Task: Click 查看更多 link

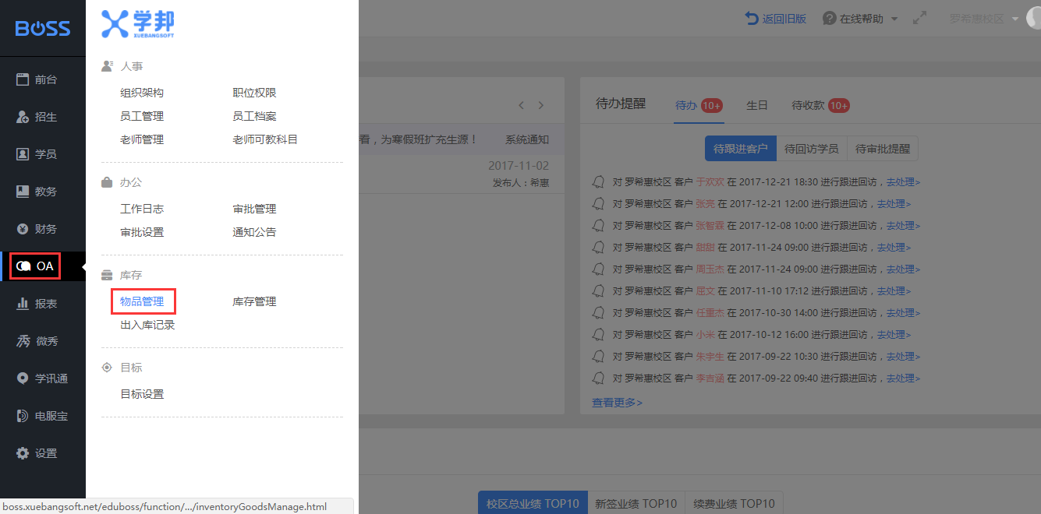Action: (x=617, y=403)
